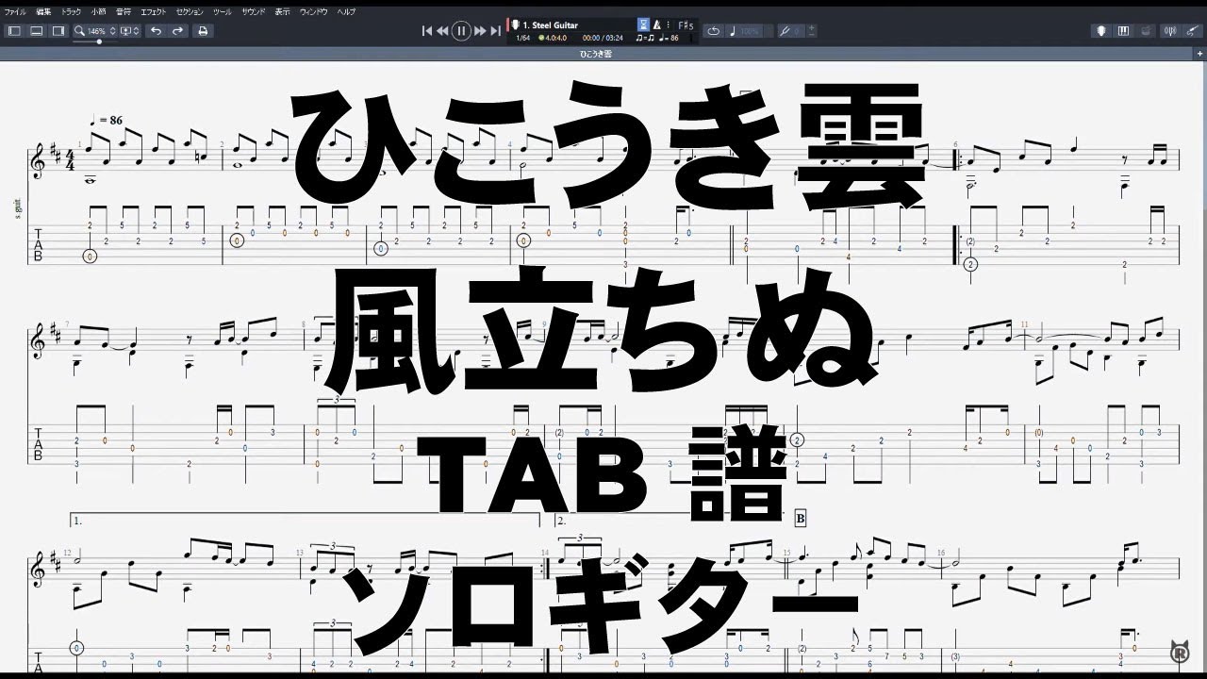Show the guitar fretboard view
The height and width of the screenshot is (679, 1207).
click(1100, 31)
